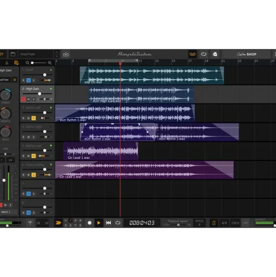The width and height of the screenshot is (276, 277).
Task: Solo track 1 with S button
Action: pos(34,80)
